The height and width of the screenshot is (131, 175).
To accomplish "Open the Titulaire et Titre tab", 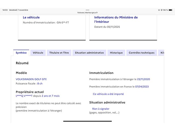I will click(59, 53).
